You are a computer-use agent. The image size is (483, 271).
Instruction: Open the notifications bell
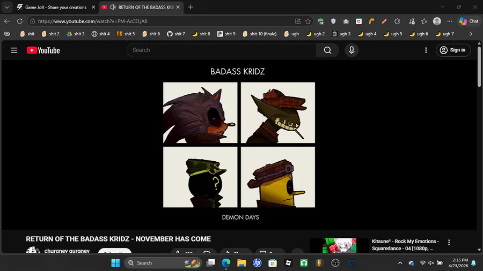[x=474, y=263]
